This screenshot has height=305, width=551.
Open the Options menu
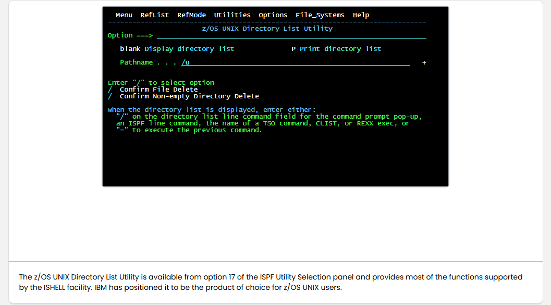pyautogui.click(x=273, y=15)
